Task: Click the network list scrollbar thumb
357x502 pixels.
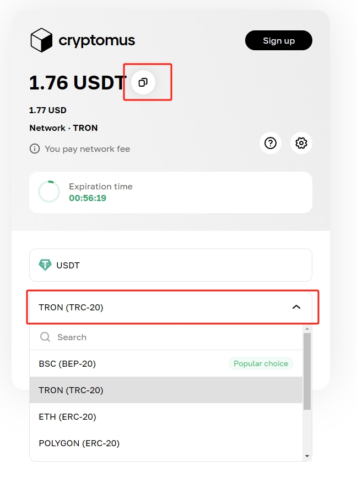Action: (307, 370)
